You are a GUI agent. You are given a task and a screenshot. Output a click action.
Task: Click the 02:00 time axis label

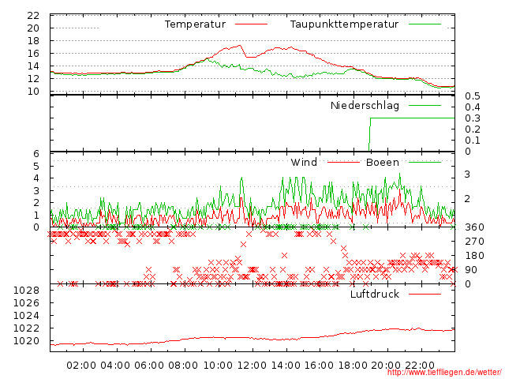pos(81,366)
